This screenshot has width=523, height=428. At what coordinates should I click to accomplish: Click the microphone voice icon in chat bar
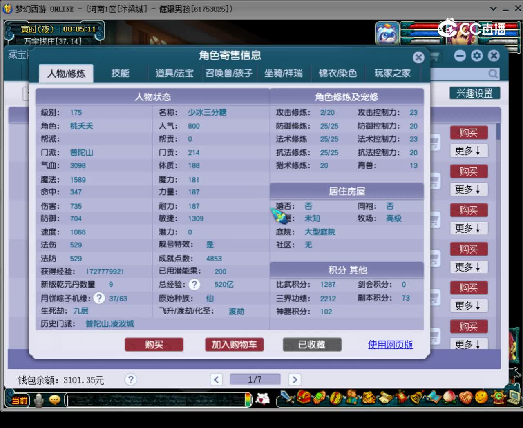(39, 400)
